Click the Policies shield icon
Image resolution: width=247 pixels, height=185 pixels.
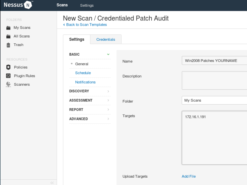pyautogui.click(x=9, y=67)
